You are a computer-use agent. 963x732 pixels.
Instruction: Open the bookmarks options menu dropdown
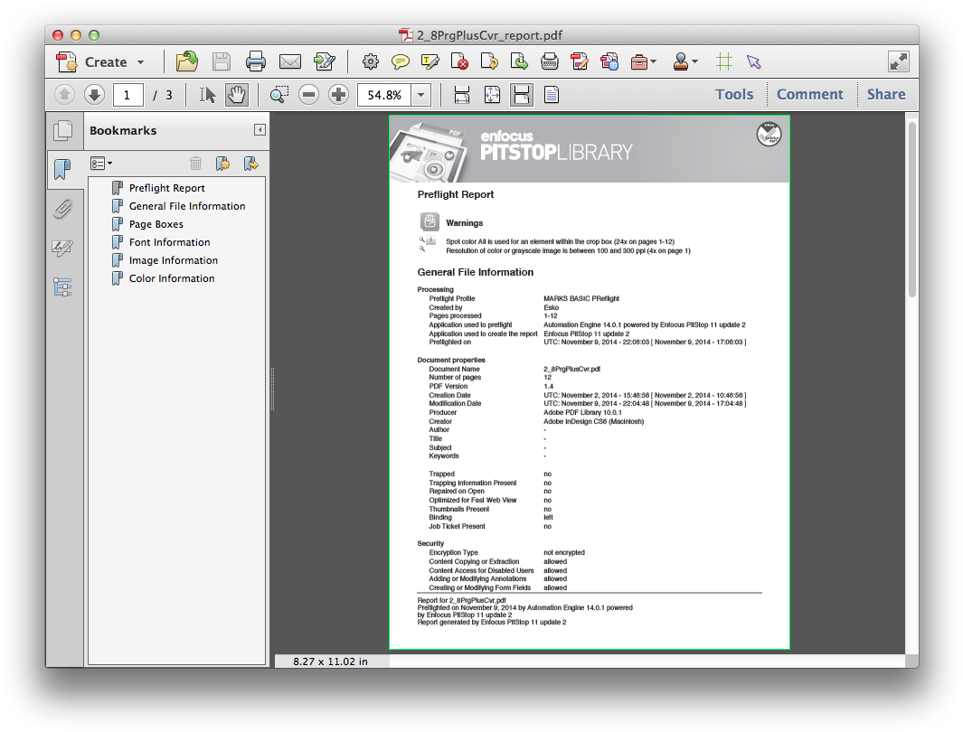(101, 164)
